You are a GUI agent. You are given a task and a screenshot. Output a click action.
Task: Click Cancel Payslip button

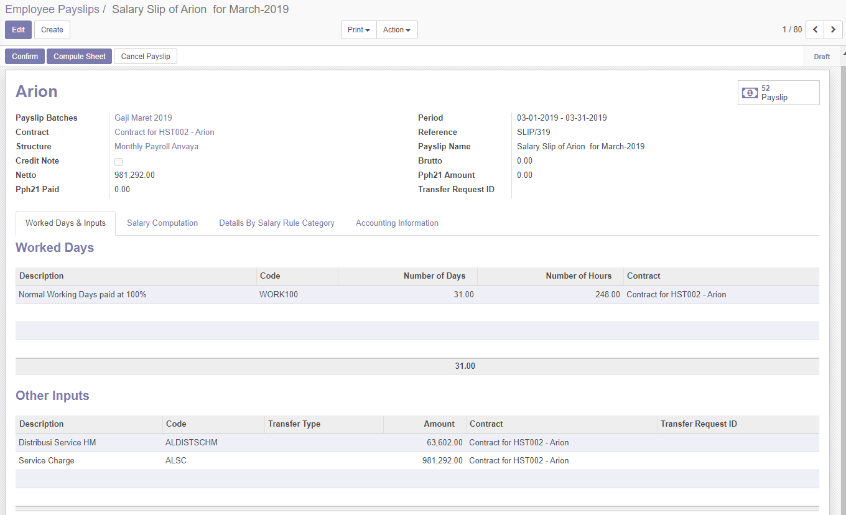[x=146, y=57]
